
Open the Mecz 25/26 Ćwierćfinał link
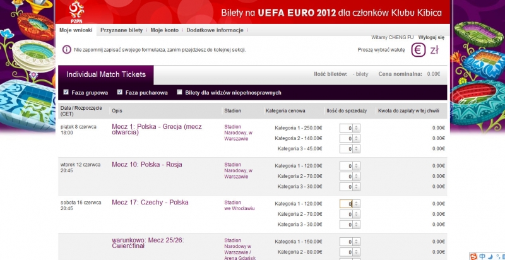(x=148, y=243)
